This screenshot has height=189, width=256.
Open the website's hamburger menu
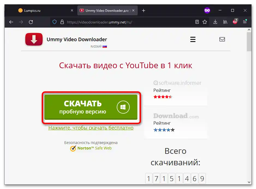(193, 39)
